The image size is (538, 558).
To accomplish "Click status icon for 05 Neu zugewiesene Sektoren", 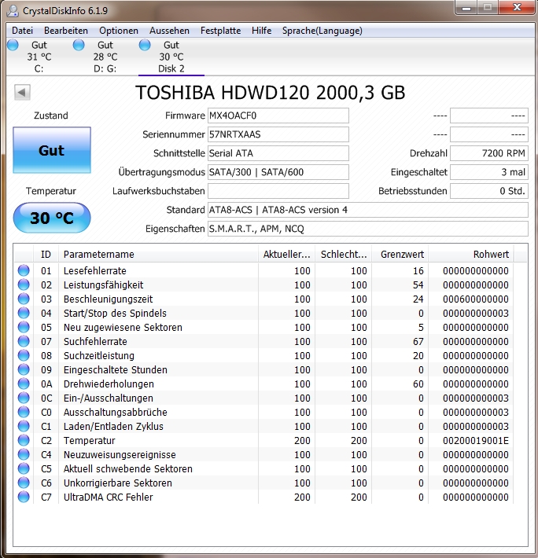I will click(24, 328).
